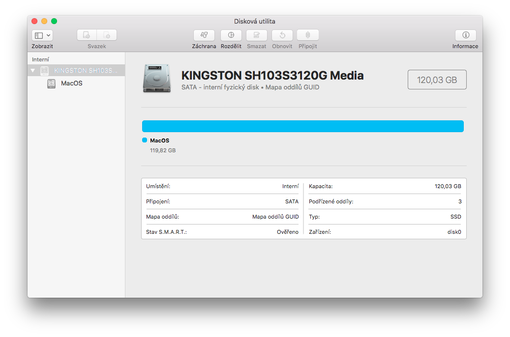The width and height of the screenshot is (510, 337).
Task: Open the Zobrazit sidebar view button
Action: [x=42, y=35]
